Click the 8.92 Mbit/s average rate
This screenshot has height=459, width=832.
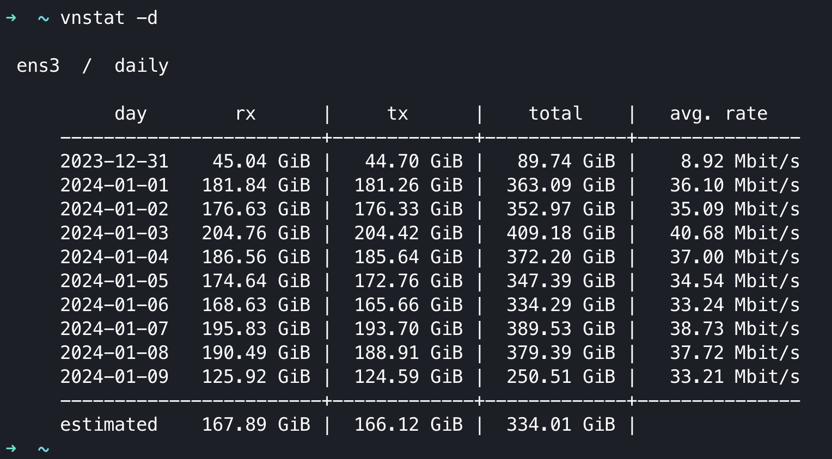click(740, 162)
